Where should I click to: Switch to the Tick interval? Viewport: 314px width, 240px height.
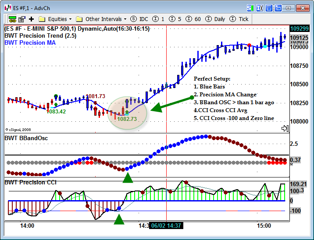tap(239, 19)
